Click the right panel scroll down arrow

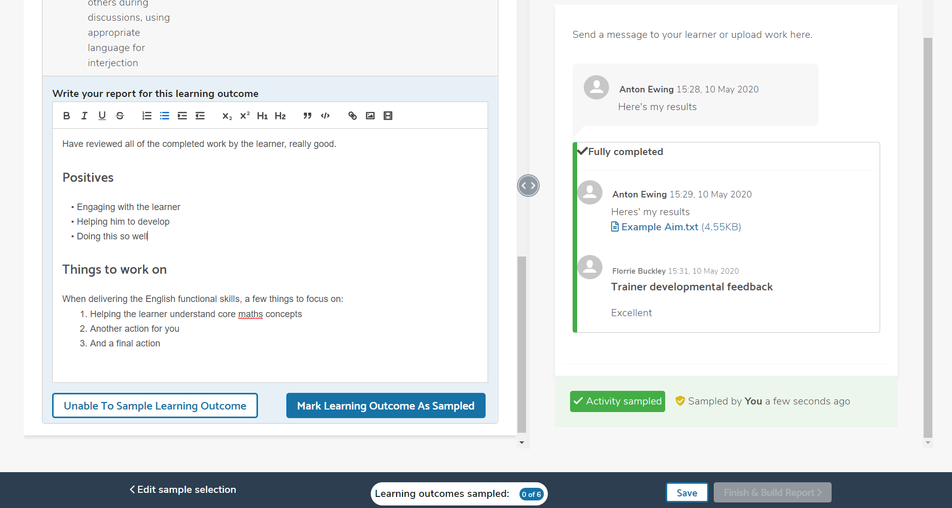[928, 443]
